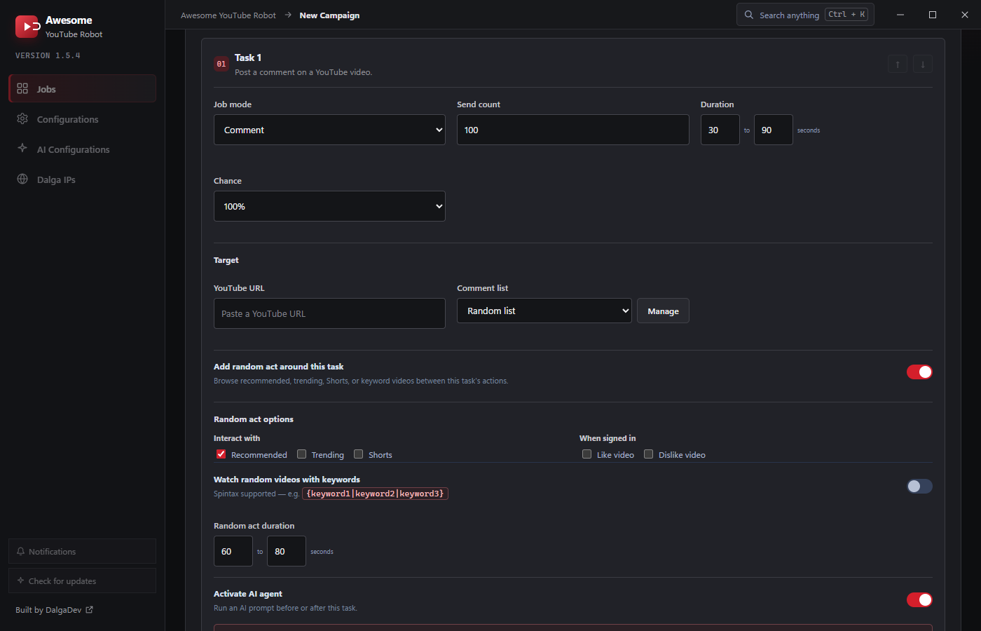The image size is (981, 631).
Task: Click the Paste a YouTube URL field
Action: click(329, 313)
